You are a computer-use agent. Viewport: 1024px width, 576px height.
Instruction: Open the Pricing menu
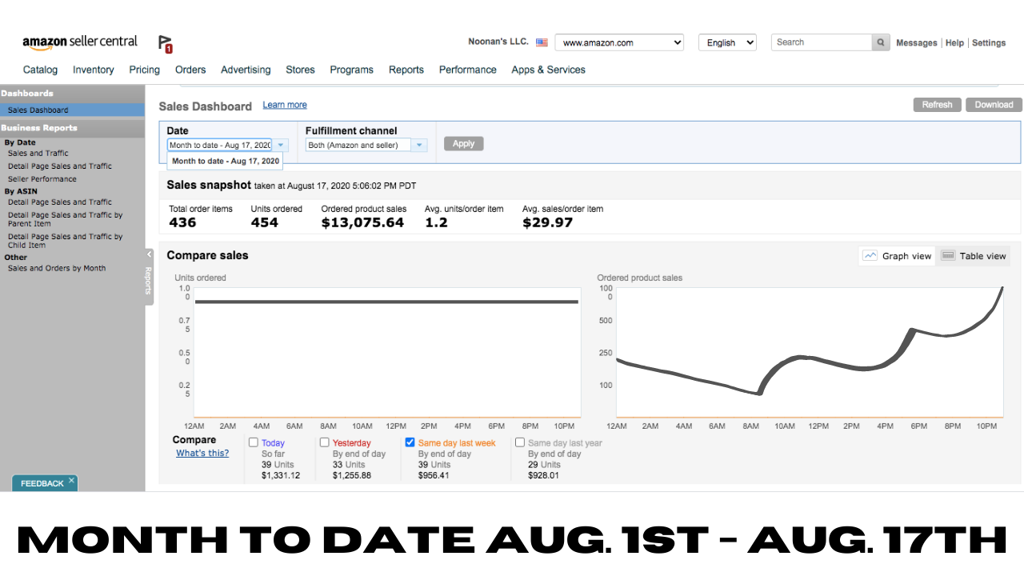click(145, 70)
